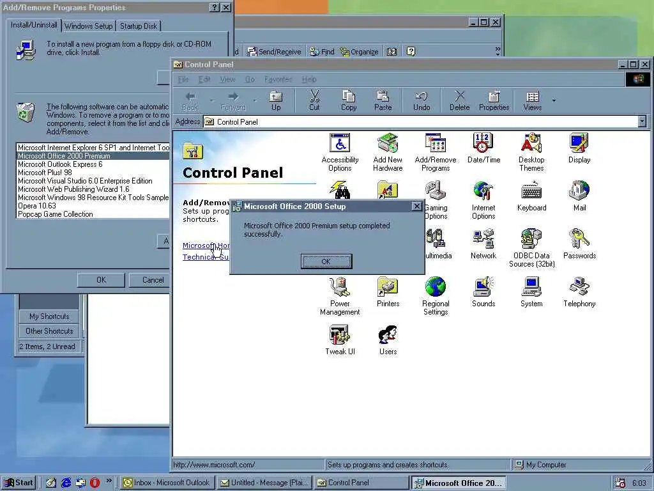The height and width of the screenshot is (491, 654).
Task: Open My Shortcuts group in Outlook bar
Action: pos(49,316)
